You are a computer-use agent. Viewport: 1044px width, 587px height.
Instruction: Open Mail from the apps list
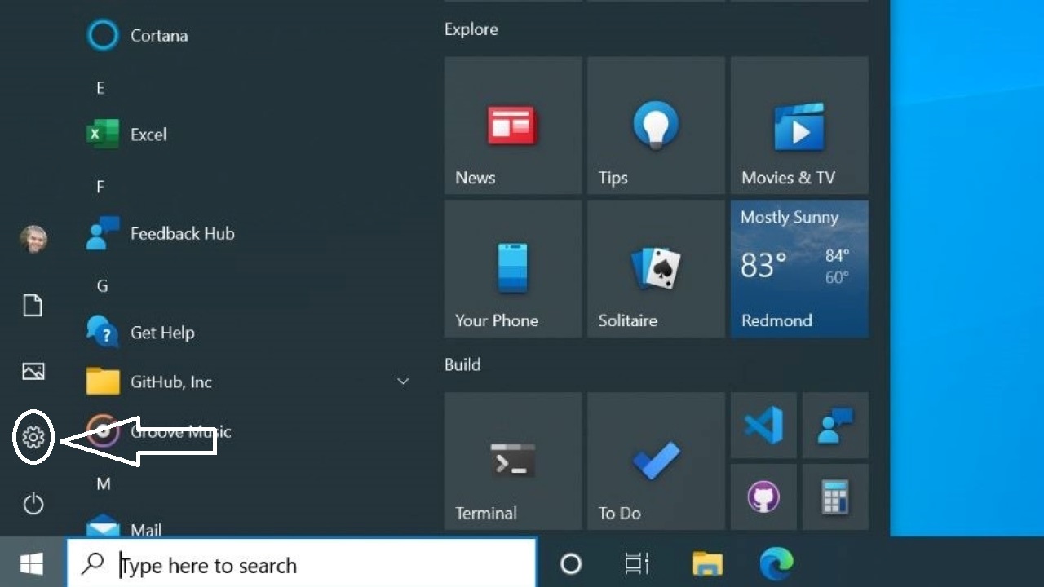pos(148,530)
